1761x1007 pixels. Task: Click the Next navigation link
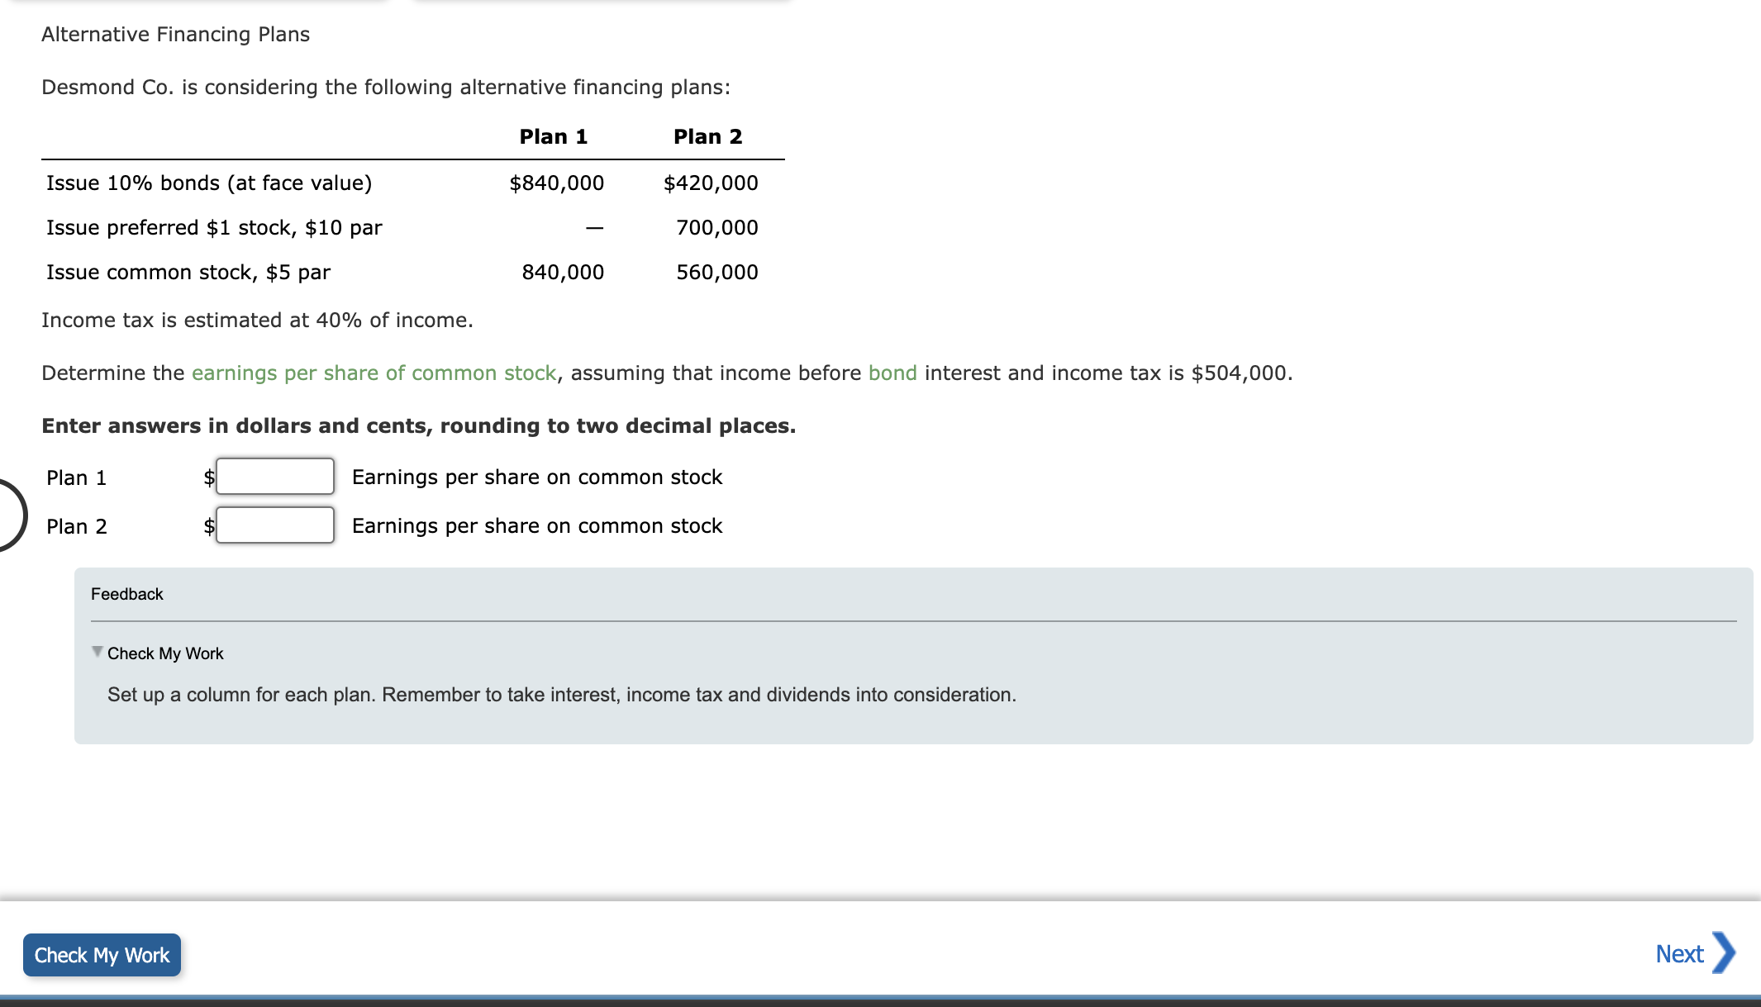tap(1678, 952)
